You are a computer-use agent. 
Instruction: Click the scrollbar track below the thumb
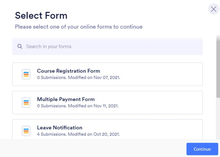click(x=218, y=119)
